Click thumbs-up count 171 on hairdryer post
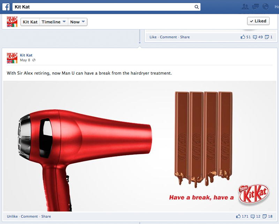This screenshot has width=279, height=224. pos(242,216)
